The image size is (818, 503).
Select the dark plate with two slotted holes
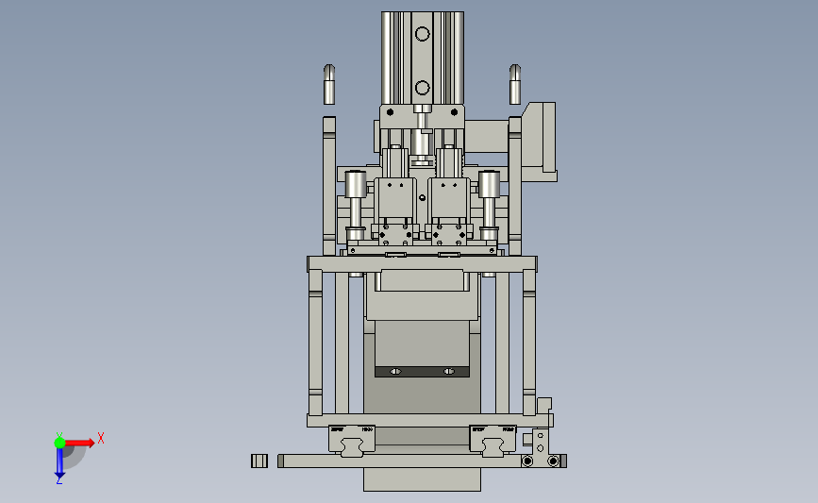tap(422, 372)
